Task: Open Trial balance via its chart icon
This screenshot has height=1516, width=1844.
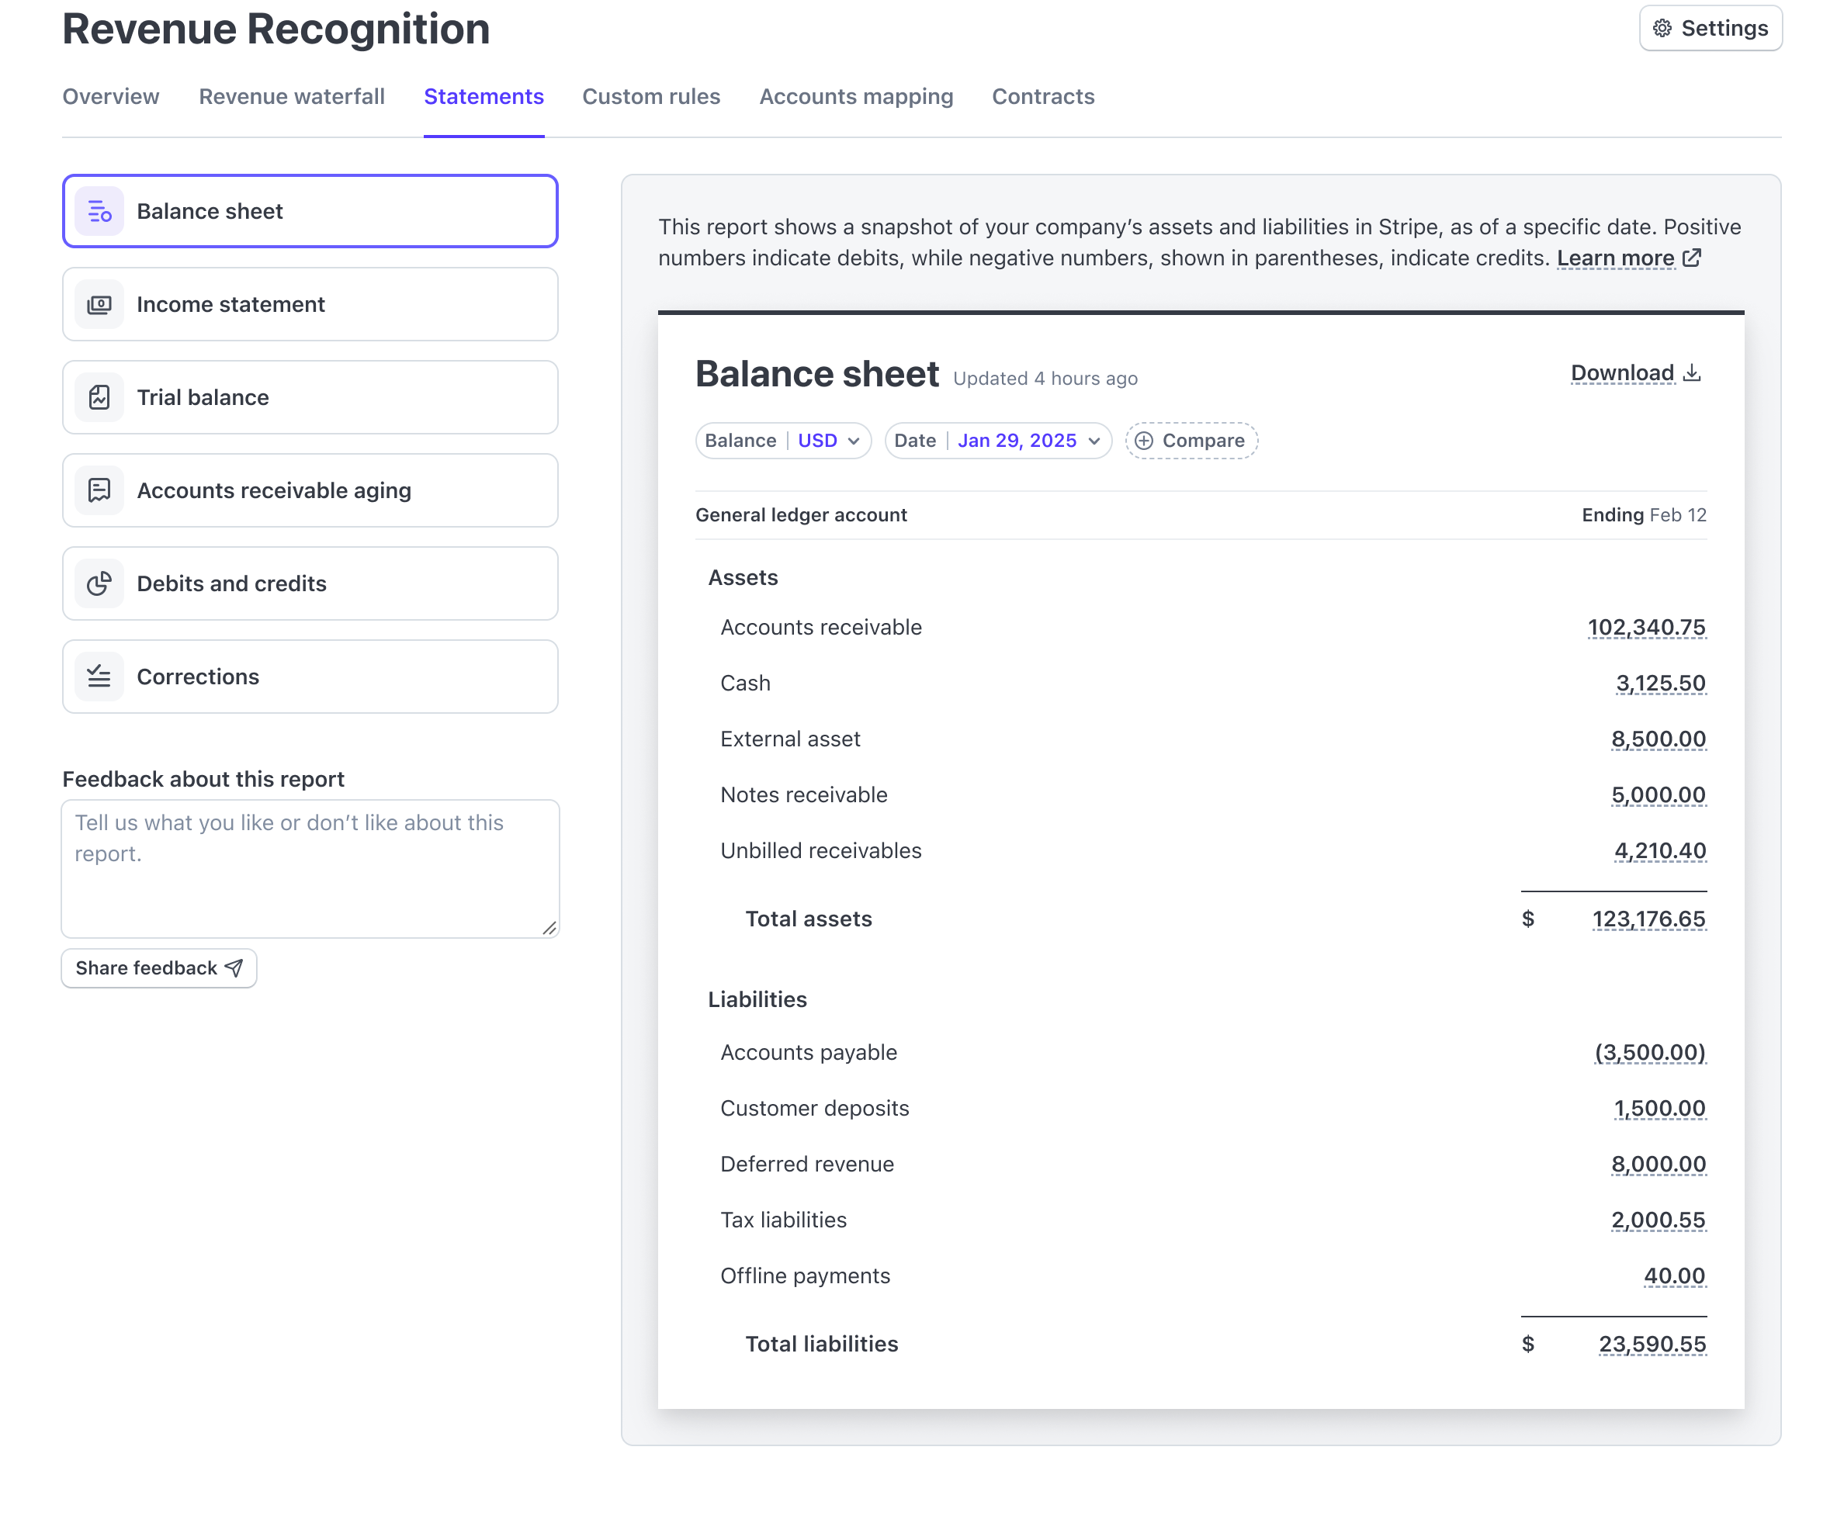Action: pyautogui.click(x=99, y=397)
